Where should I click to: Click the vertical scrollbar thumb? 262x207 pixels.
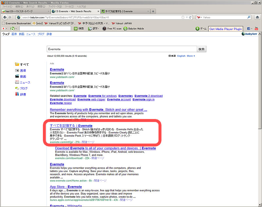coord(260,82)
